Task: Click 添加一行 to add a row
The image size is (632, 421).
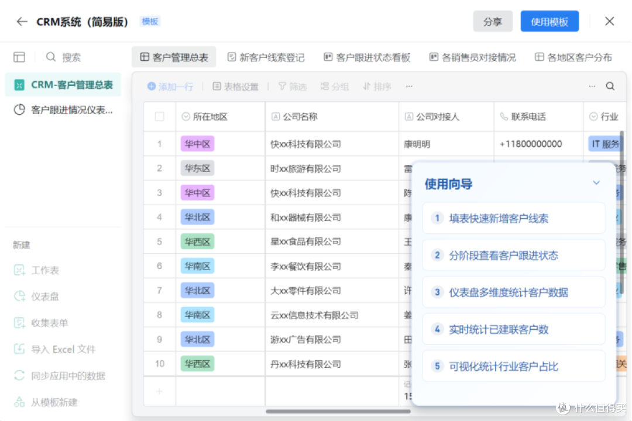Action: (x=170, y=87)
